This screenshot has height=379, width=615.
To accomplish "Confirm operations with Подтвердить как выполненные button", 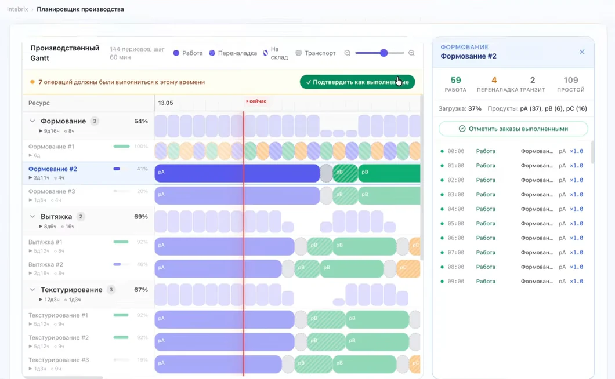I will click(x=357, y=82).
